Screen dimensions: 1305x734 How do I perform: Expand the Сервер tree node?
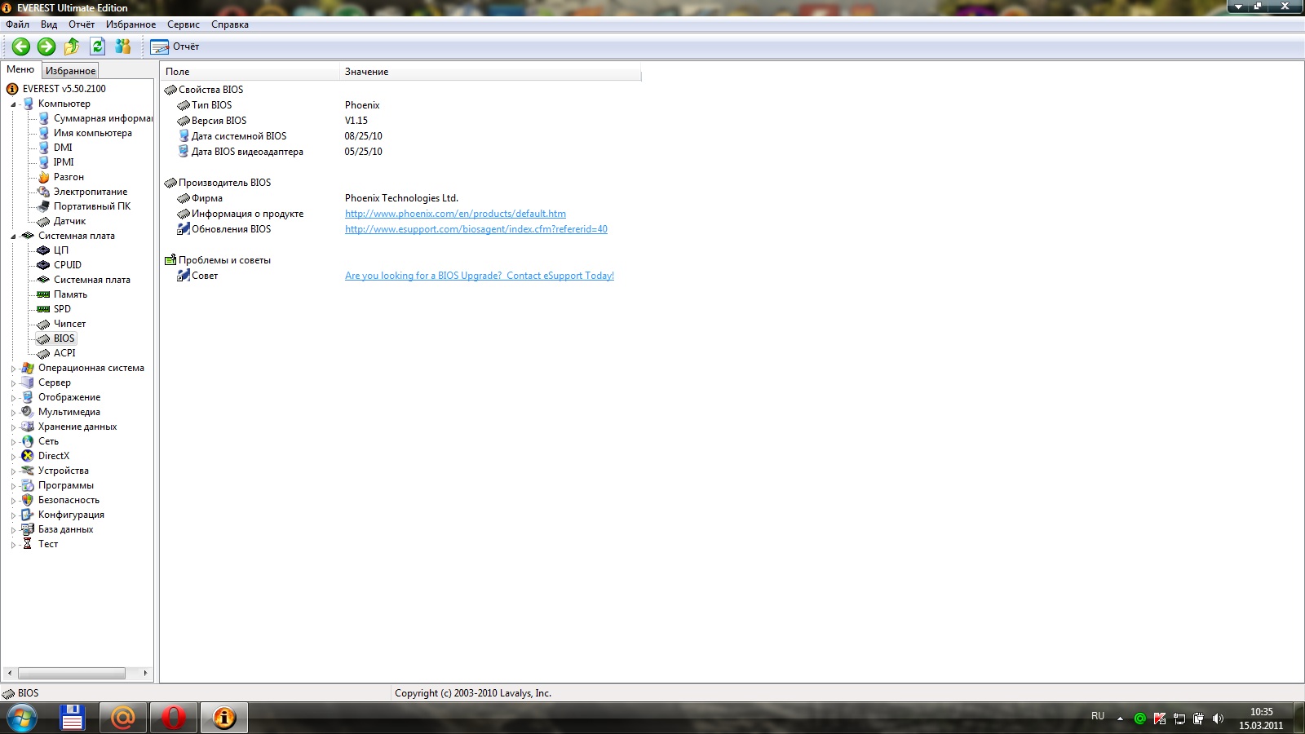(x=13, y=383)
